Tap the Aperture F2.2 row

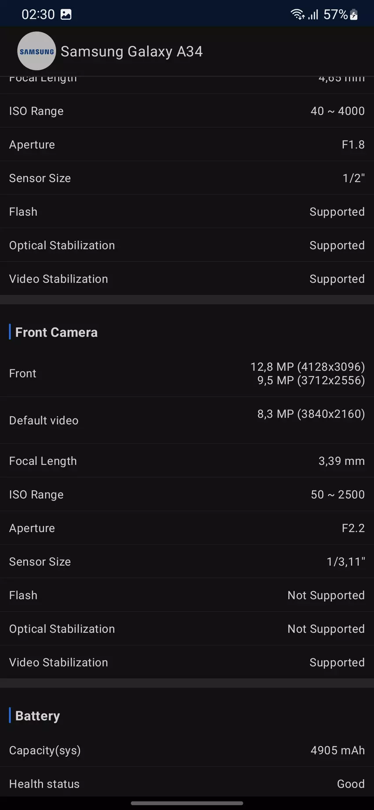pos(187,528)
